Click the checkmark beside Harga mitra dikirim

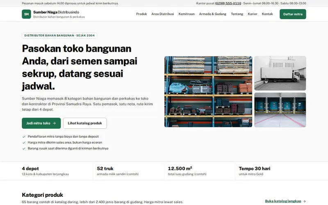(24, 142)
